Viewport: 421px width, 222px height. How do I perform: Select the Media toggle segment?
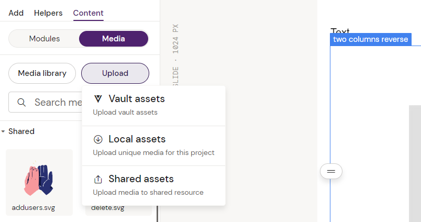tap(113, 39)
